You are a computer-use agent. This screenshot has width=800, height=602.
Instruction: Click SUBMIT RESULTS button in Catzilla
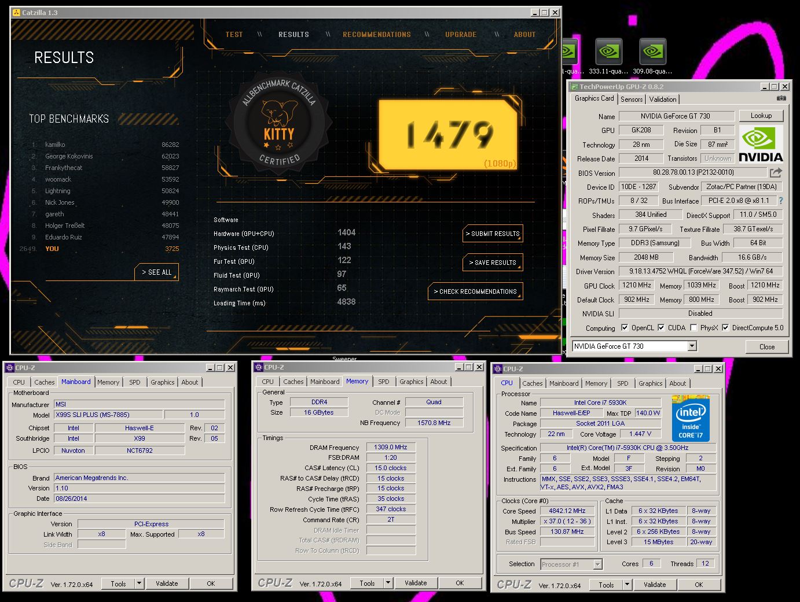[493, 234]
